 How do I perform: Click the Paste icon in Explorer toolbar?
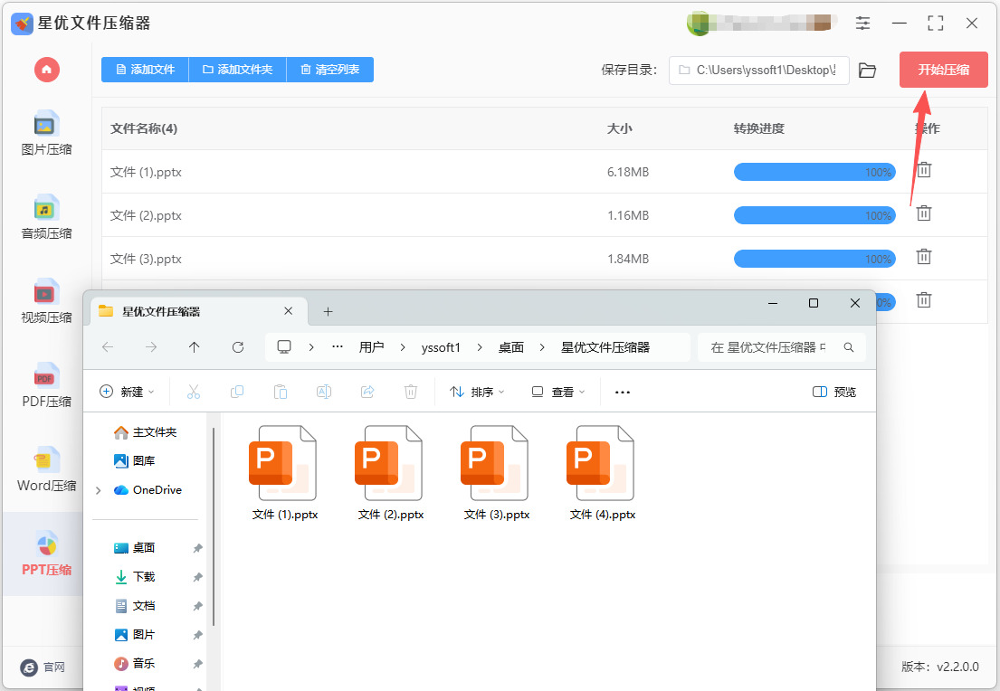tap(280, 392)
